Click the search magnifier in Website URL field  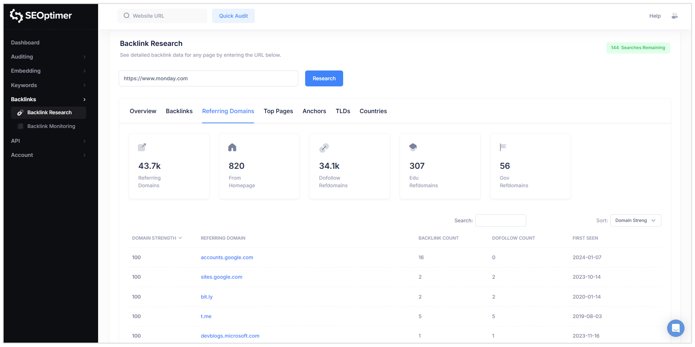click(126, 16)
